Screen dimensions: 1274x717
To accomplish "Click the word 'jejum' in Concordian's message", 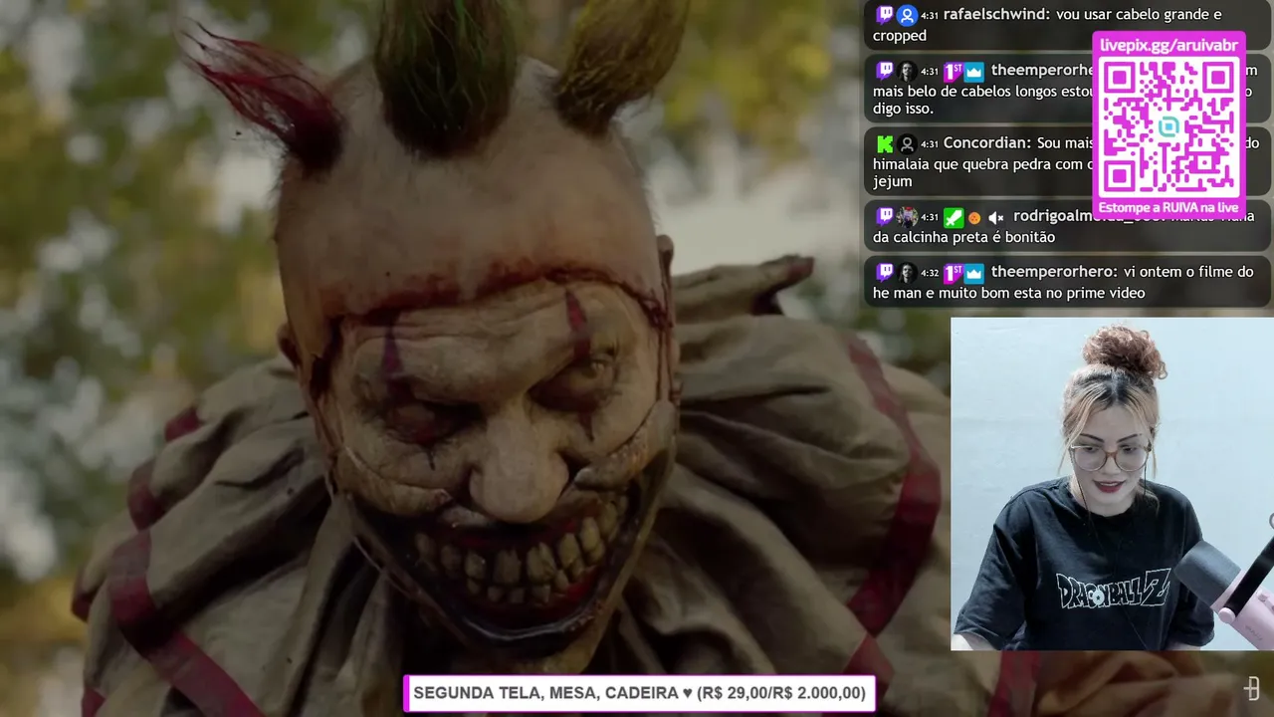I will tap(893, 182).
